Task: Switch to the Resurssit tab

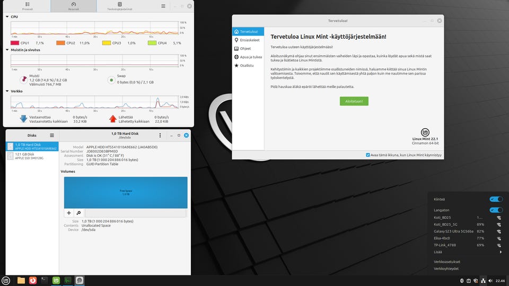Action: coord(74,6)
